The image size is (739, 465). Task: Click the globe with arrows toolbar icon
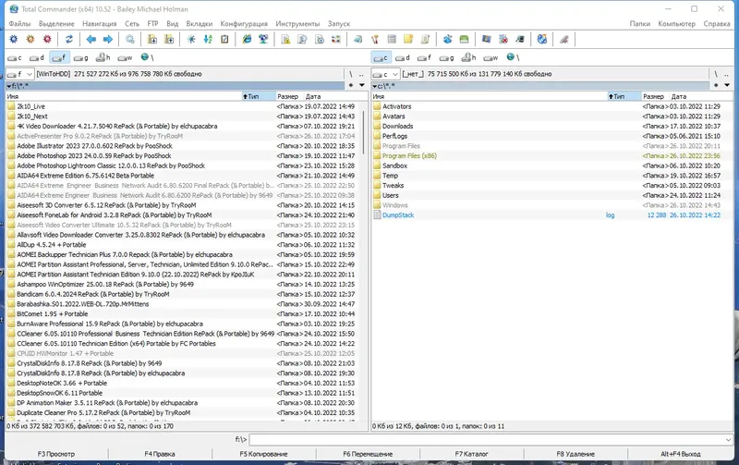pyautogui.click(x=542, y=39)
